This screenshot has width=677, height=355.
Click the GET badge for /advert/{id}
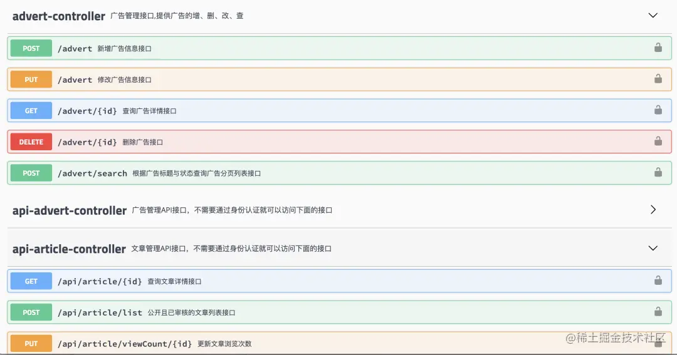coord(31,110)
